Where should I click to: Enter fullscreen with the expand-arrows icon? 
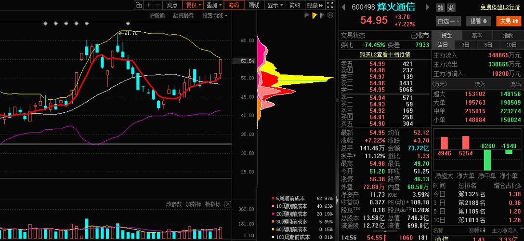click(330, 5)
